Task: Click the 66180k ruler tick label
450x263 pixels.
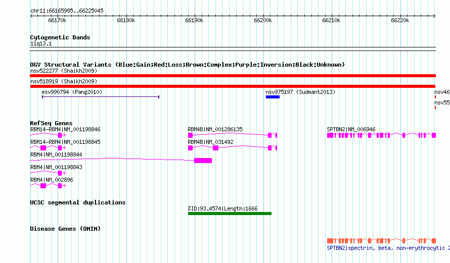Action: [x=126, y=20]
